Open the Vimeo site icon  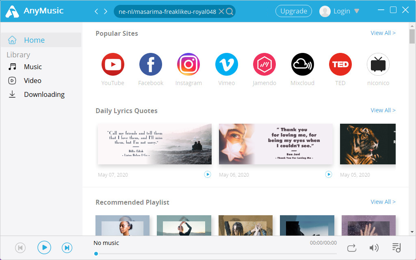click(227, 64)
